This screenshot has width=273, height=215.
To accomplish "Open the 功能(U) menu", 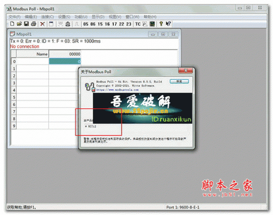I will pyautogui.click(x=81, y=17).
